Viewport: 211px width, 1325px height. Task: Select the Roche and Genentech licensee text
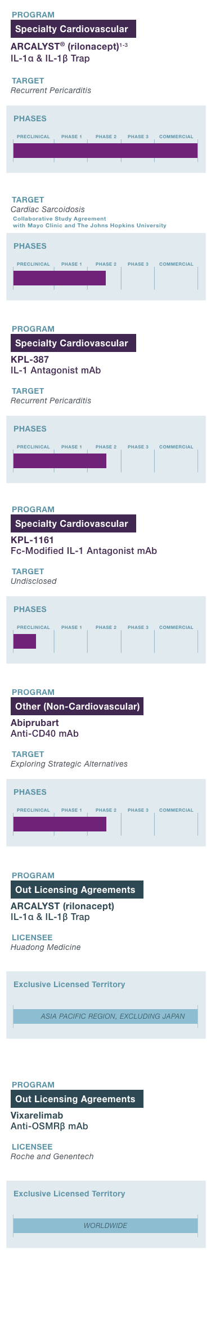point(52,1156)
